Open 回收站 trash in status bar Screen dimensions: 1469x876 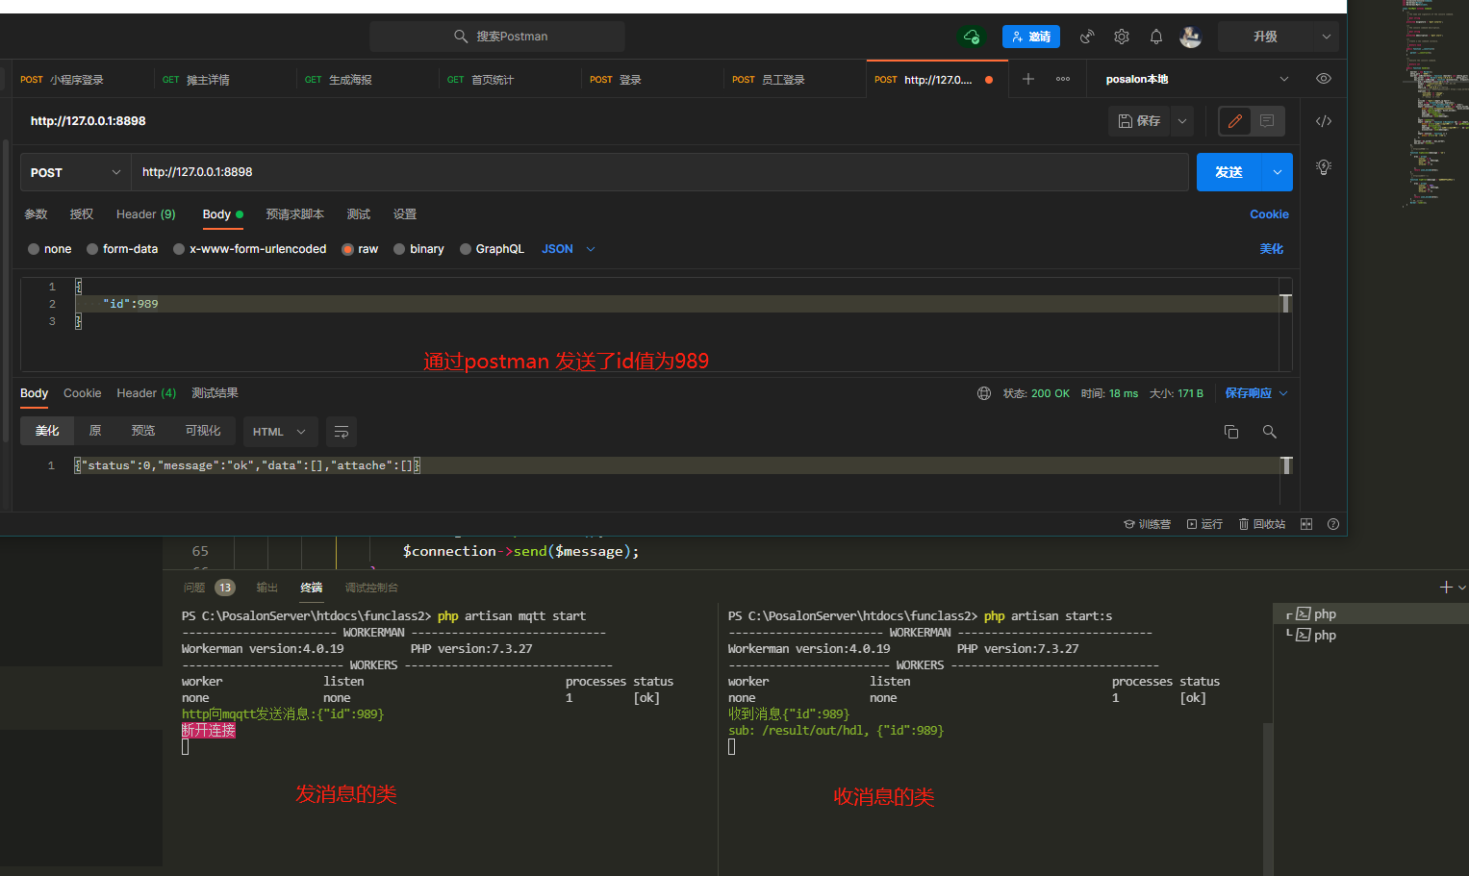(x=1262, y=524)
